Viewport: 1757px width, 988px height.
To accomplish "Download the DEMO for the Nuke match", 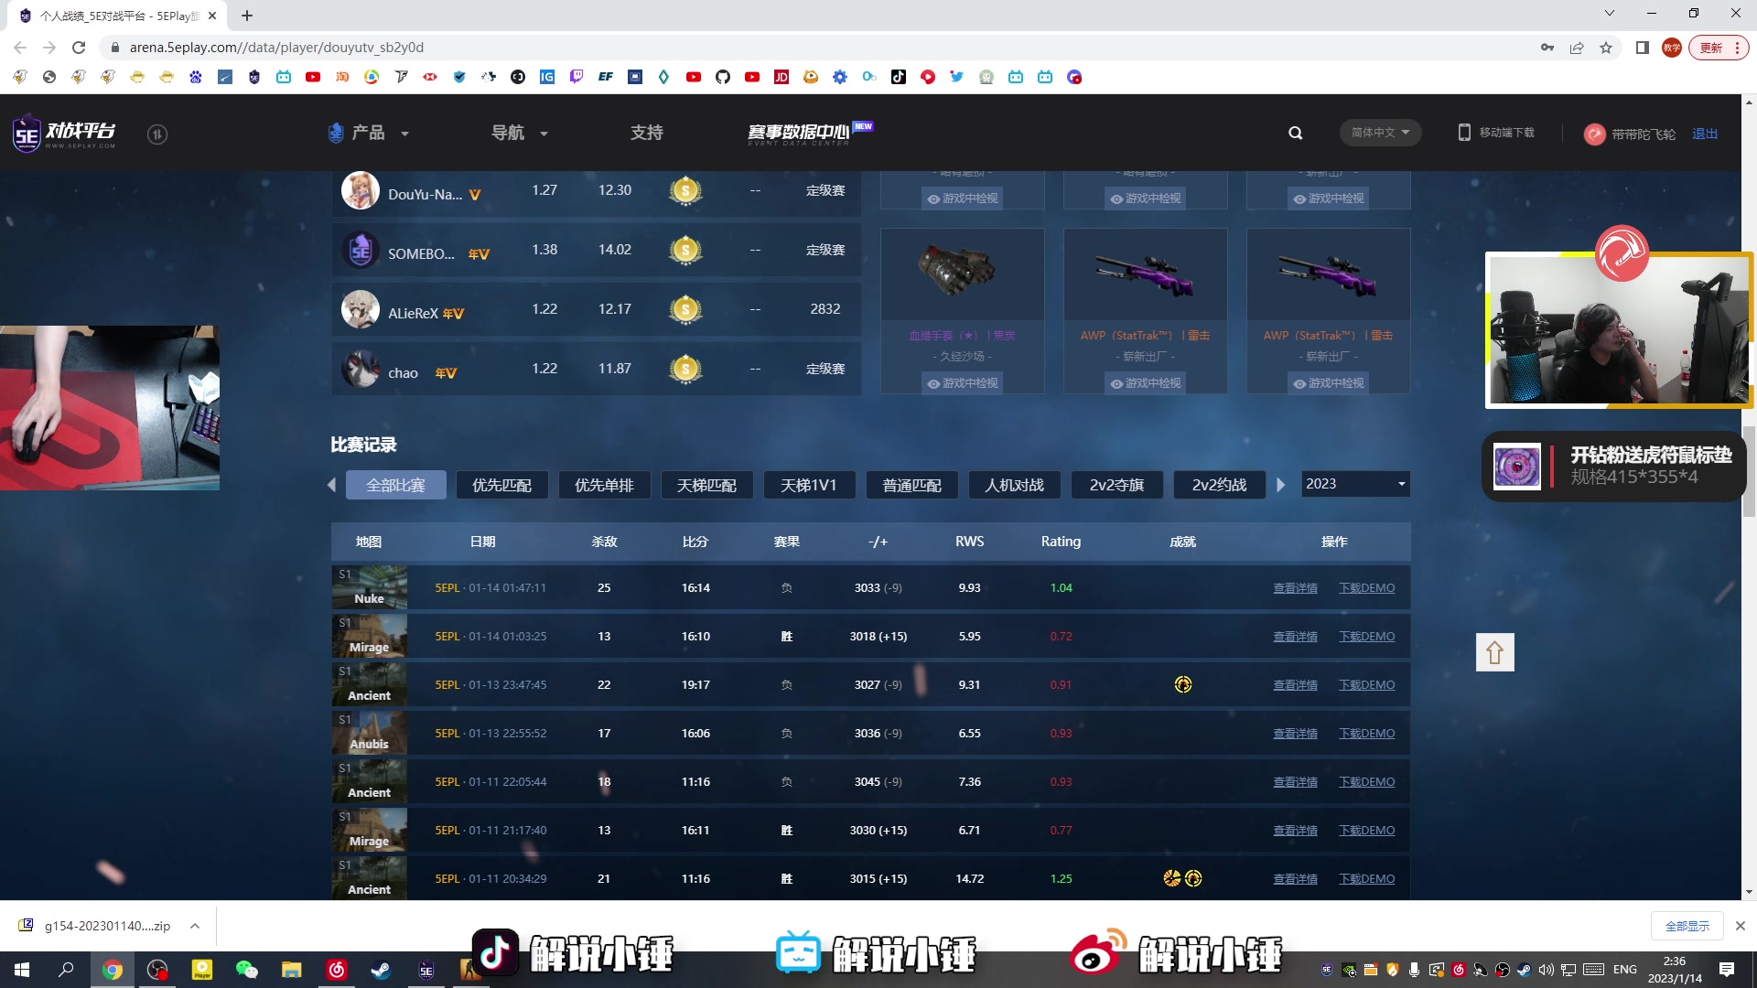I will (x=1367, y=587).
